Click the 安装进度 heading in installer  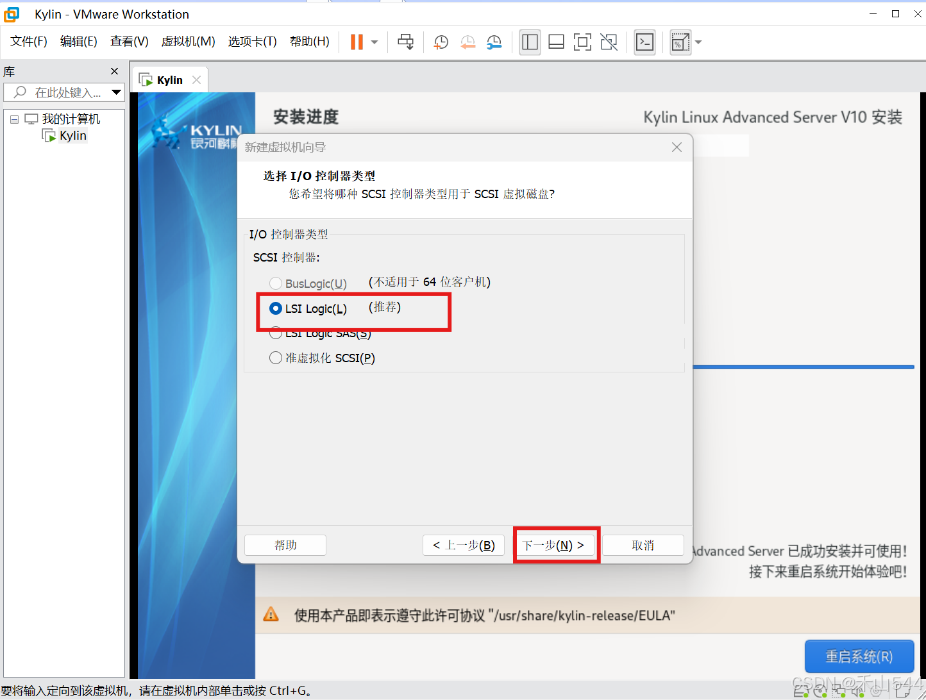click(306, 117)
